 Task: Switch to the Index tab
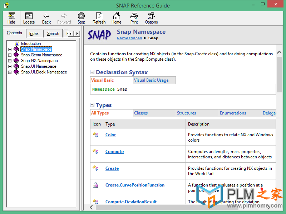click(34, 34)
